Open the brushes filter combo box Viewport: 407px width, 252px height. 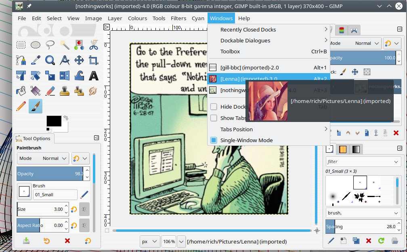pos(363,162)
